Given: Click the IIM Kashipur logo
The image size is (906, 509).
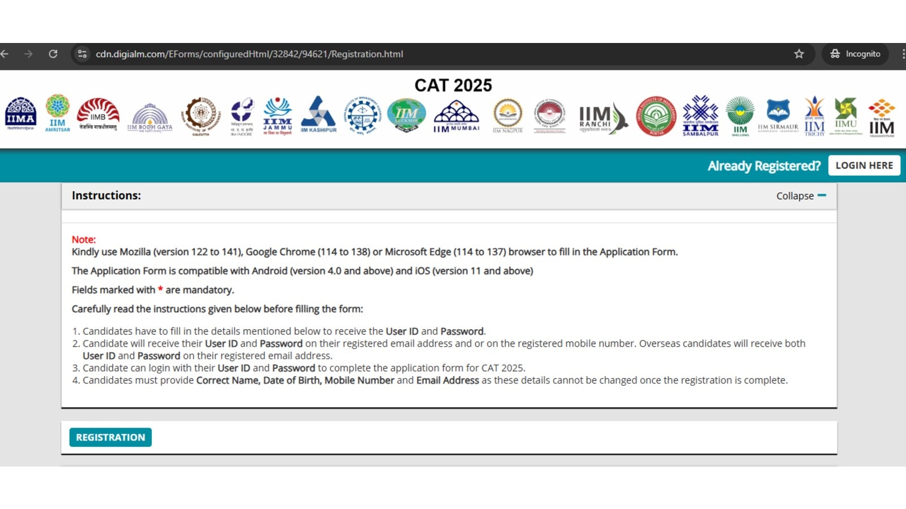Looking at the screenshot, I should 319,115.
